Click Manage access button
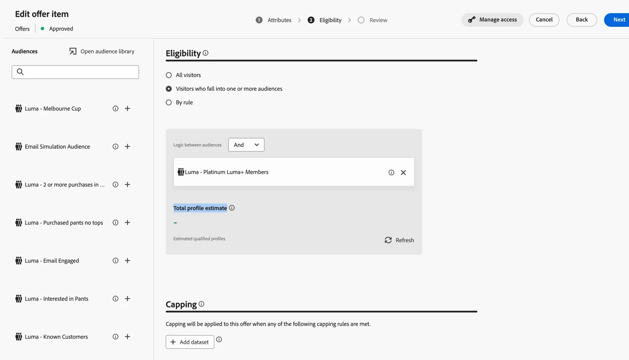The height and width of the screenshot is (360, 629). coord(492,20)
